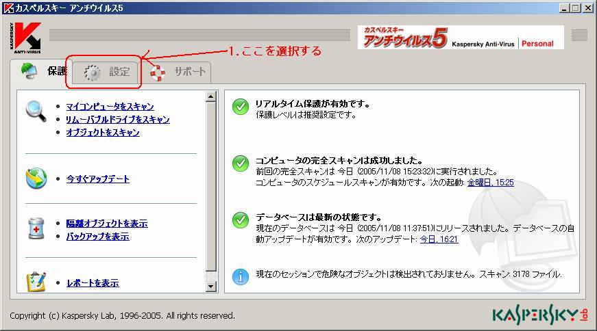Click the next update link 今日, 16:21
Viewport: 597px width, 331px height.
coord(439,239)
